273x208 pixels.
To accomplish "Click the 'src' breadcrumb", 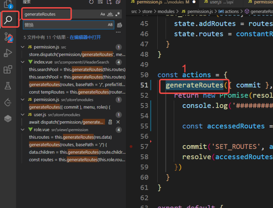I will [x=134, y=11].
